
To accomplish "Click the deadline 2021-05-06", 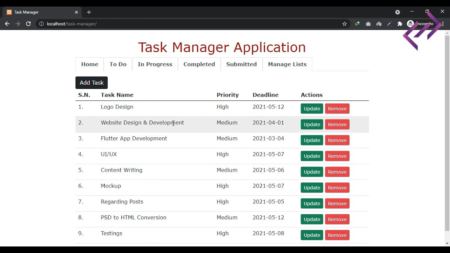I will click(268, 170).
